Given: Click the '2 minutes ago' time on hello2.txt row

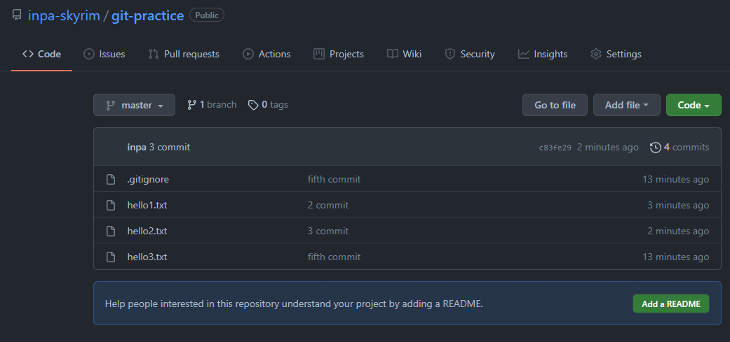Looking at the screenshot, I should pyautogui.click(x=678, y=231).
